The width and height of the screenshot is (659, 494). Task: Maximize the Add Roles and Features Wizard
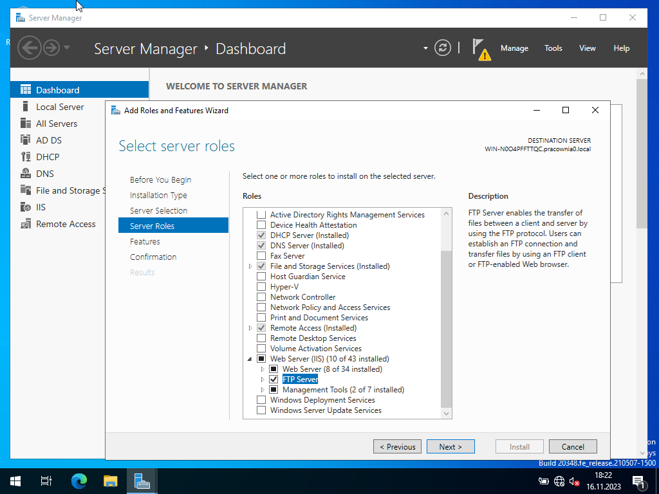[566, 110]
